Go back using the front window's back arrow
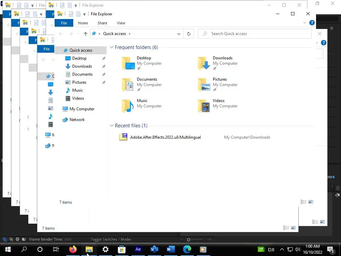This screenshot has width=341, height=256. [61, 34]
